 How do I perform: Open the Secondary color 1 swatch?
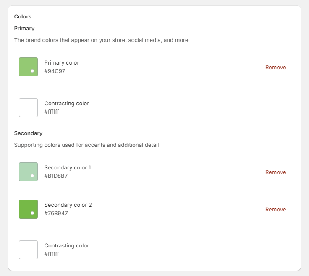(x=28, y=172)
